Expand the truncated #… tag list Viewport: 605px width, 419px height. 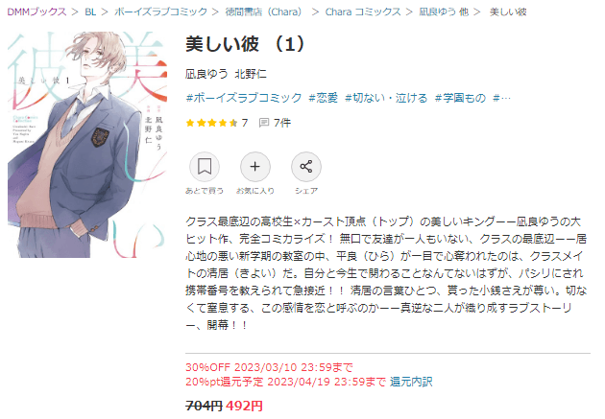click(501, 98)
